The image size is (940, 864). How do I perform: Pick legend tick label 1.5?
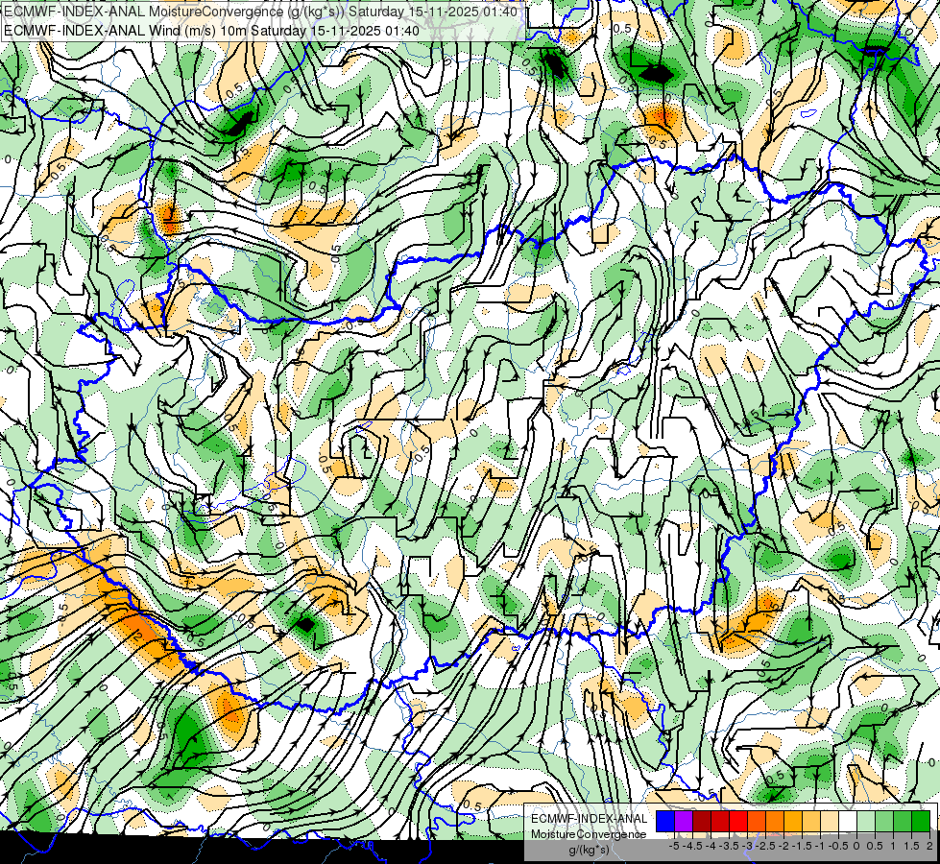[x=911, y=846]
